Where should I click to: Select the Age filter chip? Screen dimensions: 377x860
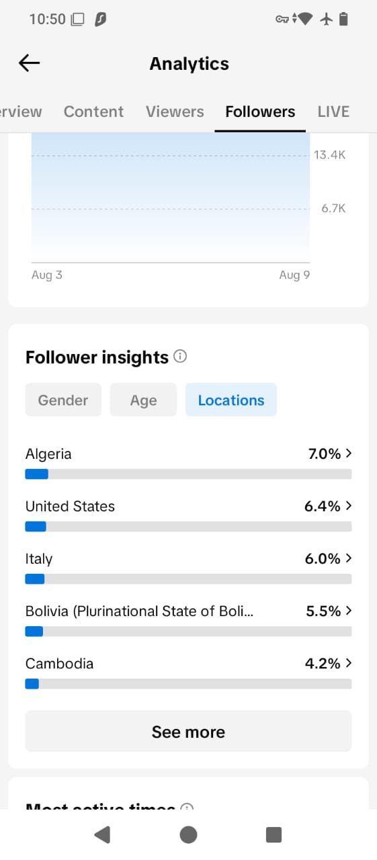point(143,400)
